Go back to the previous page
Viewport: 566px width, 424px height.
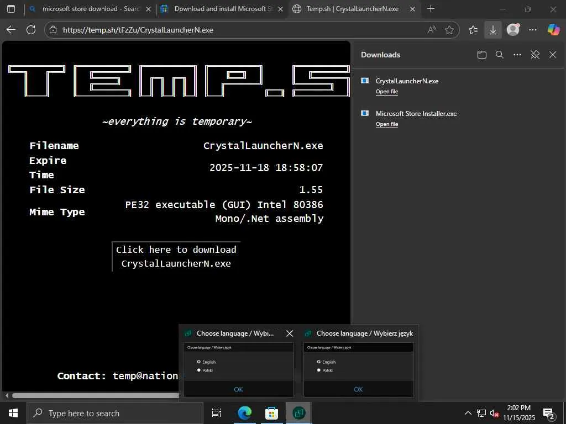coord(11,30)
